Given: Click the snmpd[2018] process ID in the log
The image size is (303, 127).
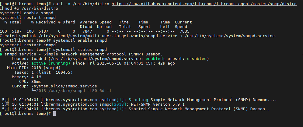Looking at the screenshot, I should click(x=113, y=104).
